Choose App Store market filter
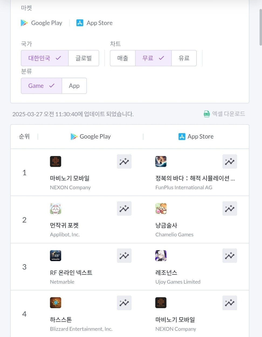262x337 pixels. click(94, 23)
